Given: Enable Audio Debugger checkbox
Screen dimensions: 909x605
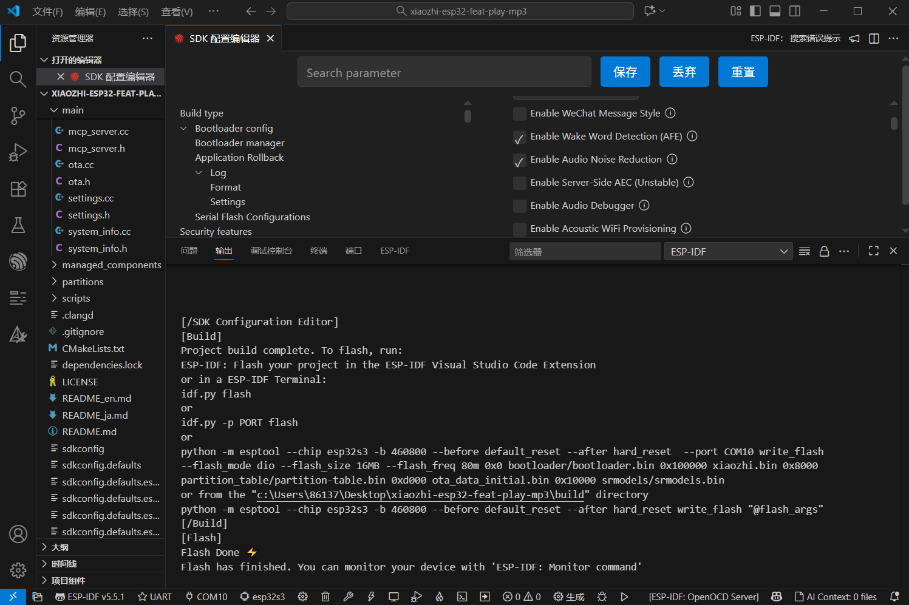Looking at the screenshot, I should [520, 206].
